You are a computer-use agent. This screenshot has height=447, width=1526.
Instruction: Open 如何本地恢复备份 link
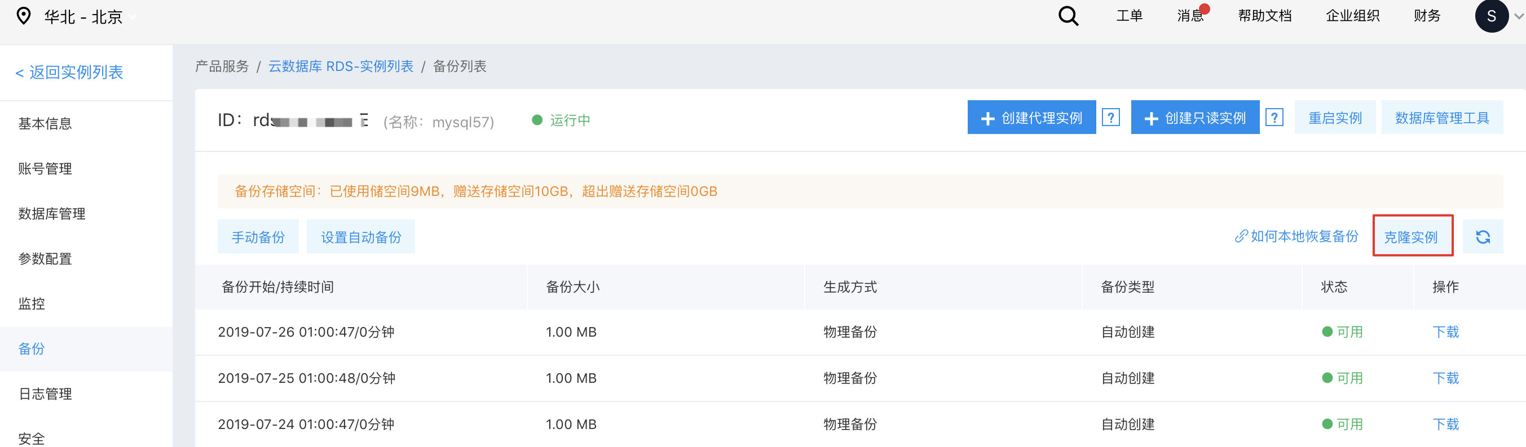tap(1296, 236)
